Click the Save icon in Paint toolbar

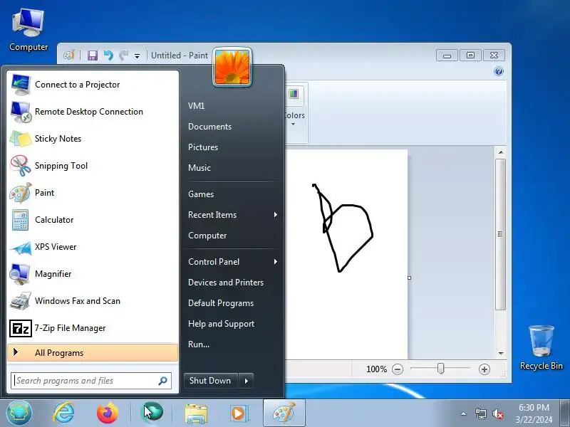[93, 56]
